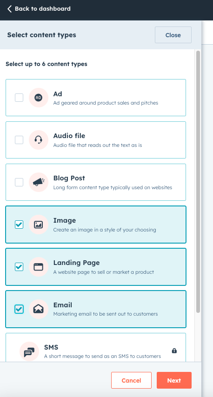Viewport: 213px width, 397px height.
Task: Select the 'Audio file' title text
Action: pyautogui.click(x=69, y=136)
